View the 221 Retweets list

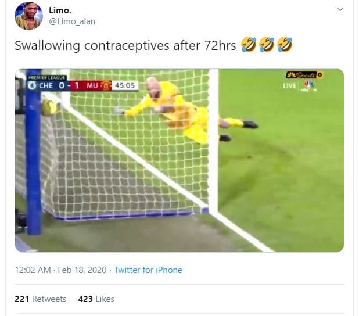(40, 299)
